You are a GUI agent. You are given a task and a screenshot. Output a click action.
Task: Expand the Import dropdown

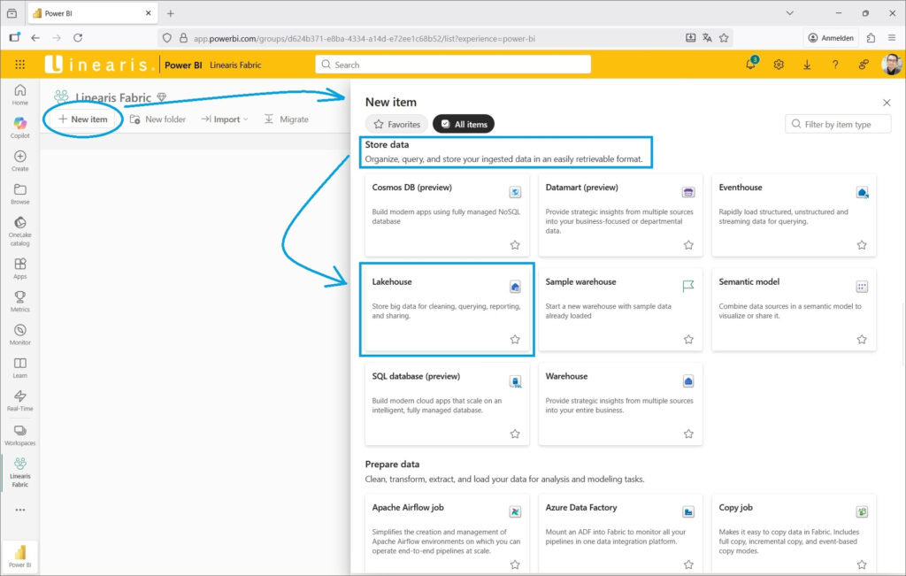[x=225, y=119]
